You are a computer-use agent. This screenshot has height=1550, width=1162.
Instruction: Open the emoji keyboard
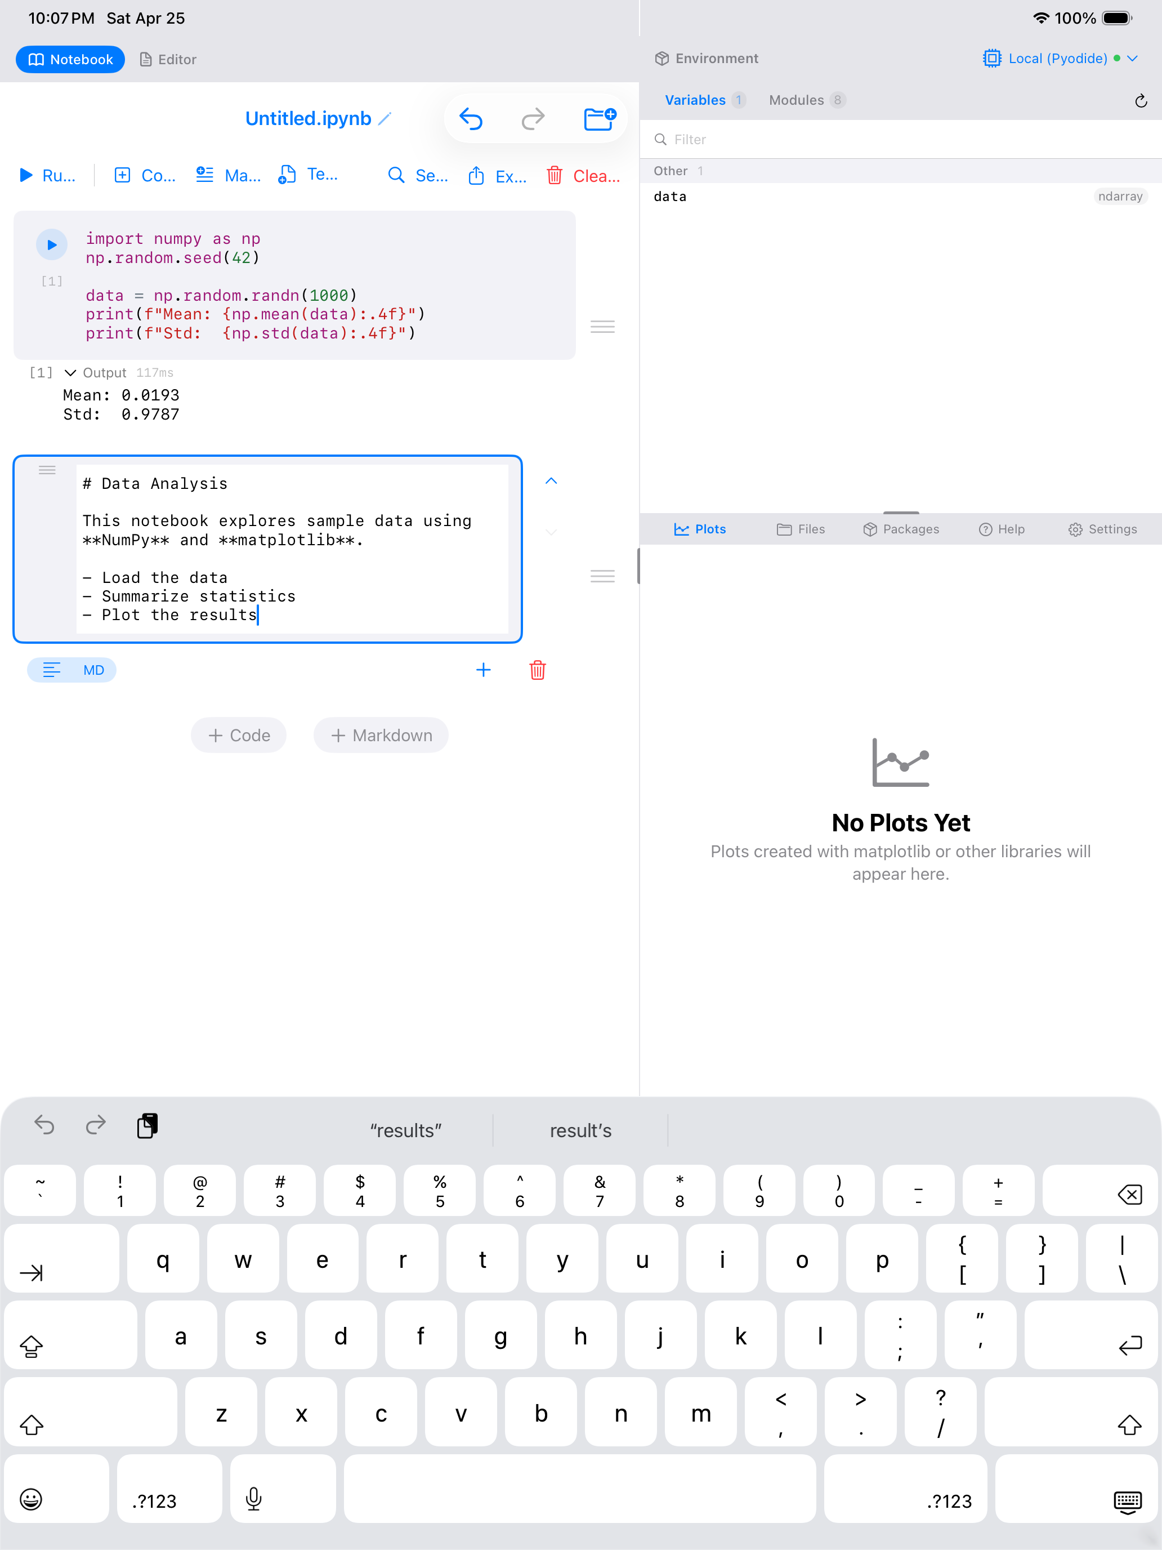click(x=57, y=1489)
